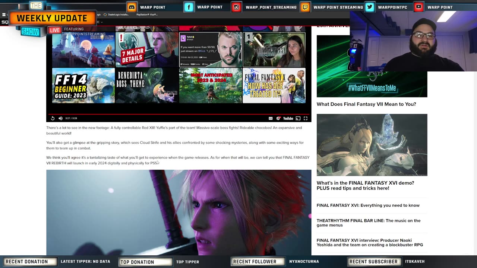Click the YouTube icon in the overlay

419,7
